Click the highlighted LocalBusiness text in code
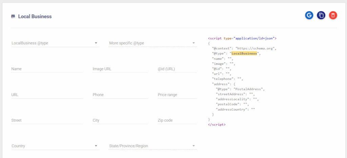Image resolution: width=347 pixels, height=158 pixels. click(x=244, y=53)
